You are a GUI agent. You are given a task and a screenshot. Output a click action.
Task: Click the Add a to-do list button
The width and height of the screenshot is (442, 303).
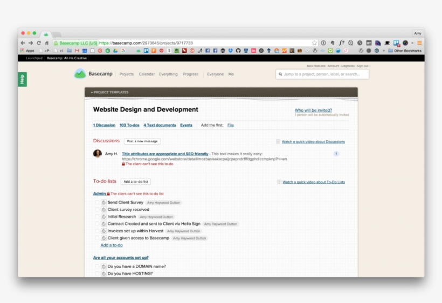pos(136,182)
